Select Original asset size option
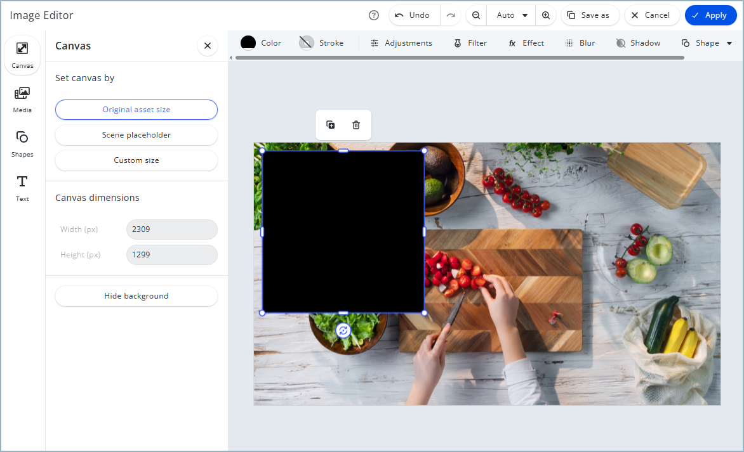 tap(136, 110)
